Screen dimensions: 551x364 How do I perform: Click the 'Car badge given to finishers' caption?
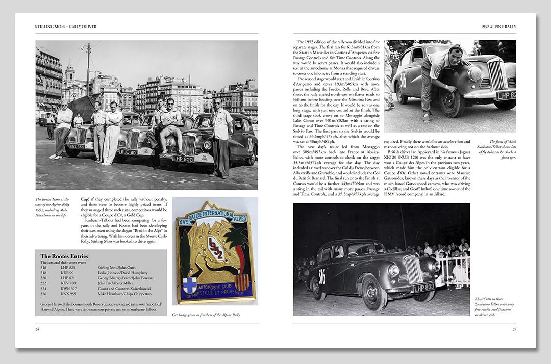[x=206, y=315]
